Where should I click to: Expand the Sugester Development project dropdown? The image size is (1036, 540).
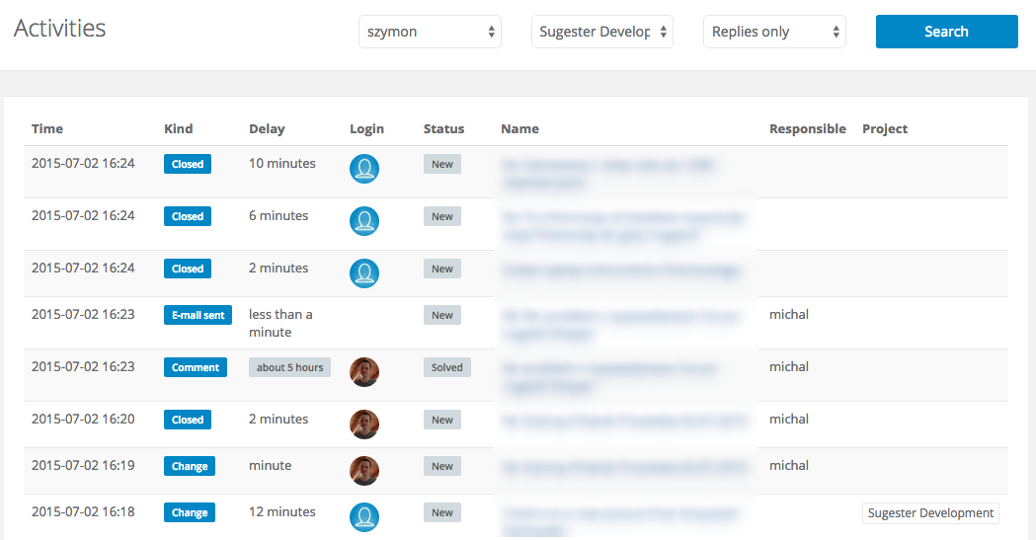tap(601, 32)
